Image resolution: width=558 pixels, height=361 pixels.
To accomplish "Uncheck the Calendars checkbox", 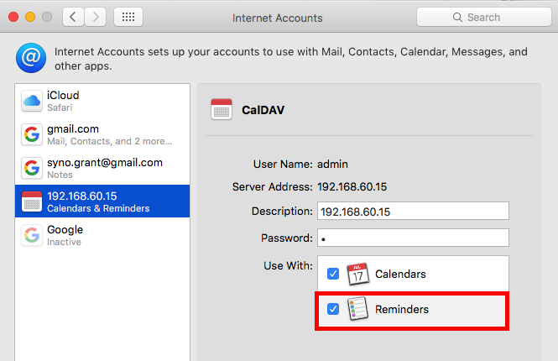I will (333, 274).
